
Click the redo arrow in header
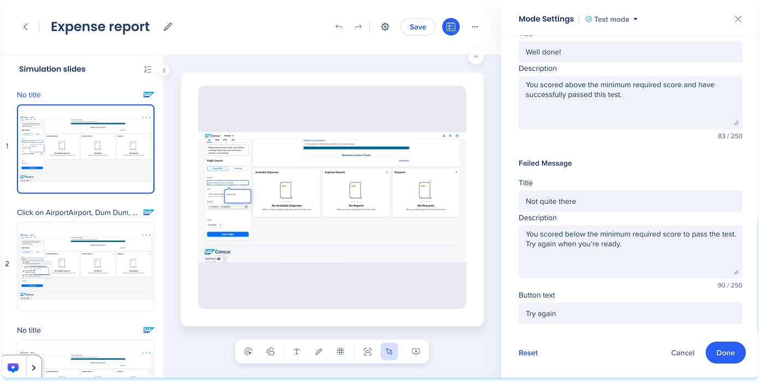pyautogui.click(x=358, y=27)
